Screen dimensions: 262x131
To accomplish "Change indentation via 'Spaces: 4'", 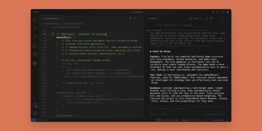I will (x=186, y=120).
